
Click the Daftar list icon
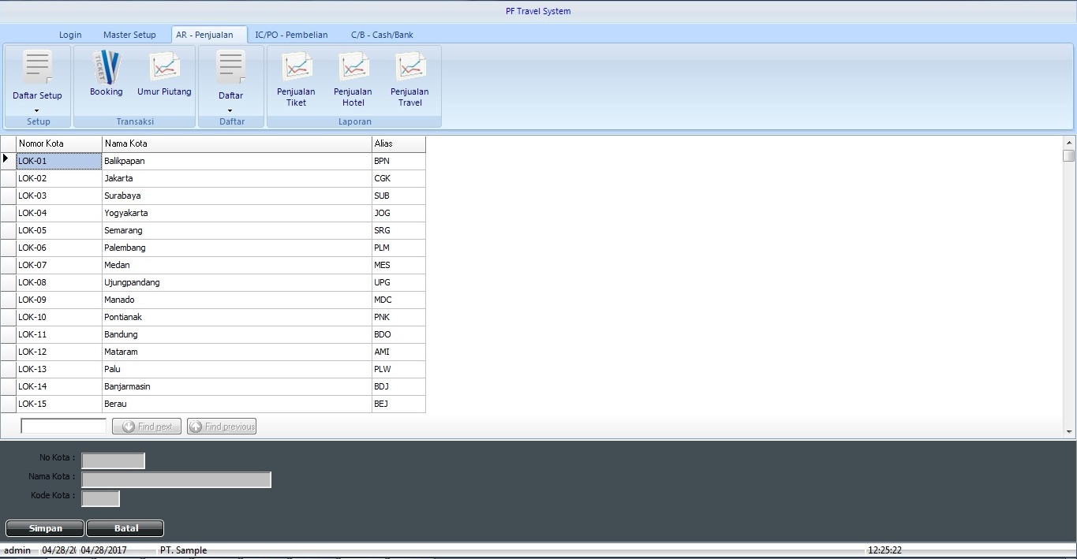(230, 68)
